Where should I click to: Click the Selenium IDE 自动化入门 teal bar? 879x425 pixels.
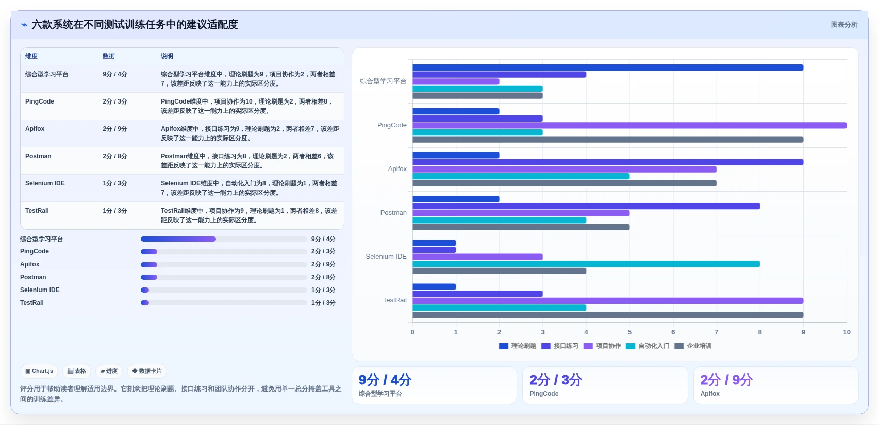[x=586, y=264]
